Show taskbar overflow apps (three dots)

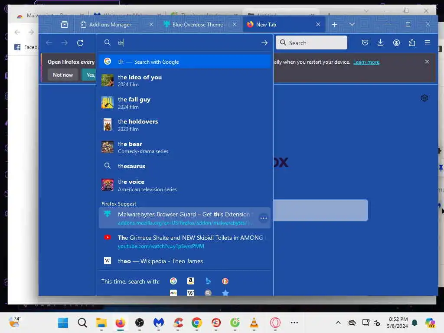tap(294, 323)
